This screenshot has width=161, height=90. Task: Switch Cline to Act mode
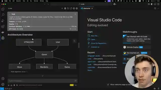click(x=75, y=85)
